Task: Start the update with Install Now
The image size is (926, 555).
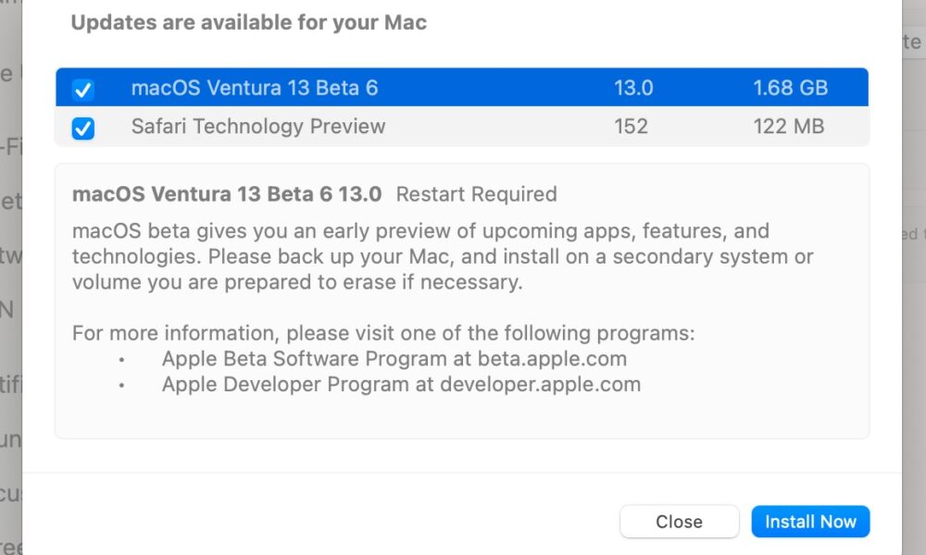Action: click(810, 522)
